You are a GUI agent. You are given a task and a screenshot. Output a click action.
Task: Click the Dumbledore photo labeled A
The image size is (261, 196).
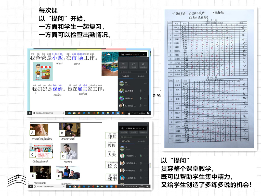coord(39,130)
